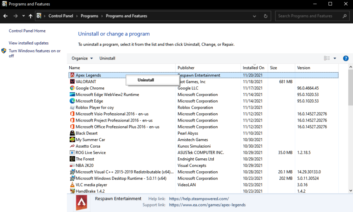Screen dimensions: 353x212
Task: Click the vertical scrollbar thumb
Action: pyautogui.click(x=351, y=87)
